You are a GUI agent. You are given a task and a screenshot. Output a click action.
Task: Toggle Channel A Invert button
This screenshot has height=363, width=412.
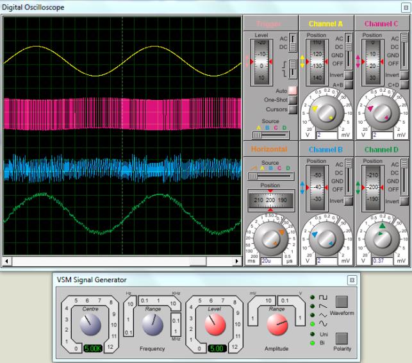[349, 75]
